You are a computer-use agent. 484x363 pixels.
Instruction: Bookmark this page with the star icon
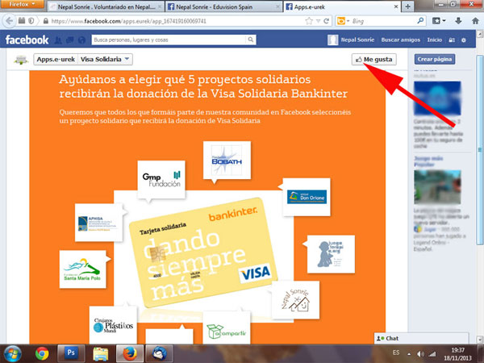pyautogui.click(x=309, y=21)
